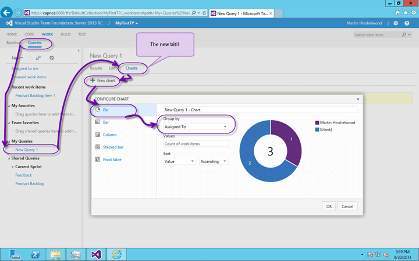Open Internet Explorer from taskbar

click(x=116, y=255)
